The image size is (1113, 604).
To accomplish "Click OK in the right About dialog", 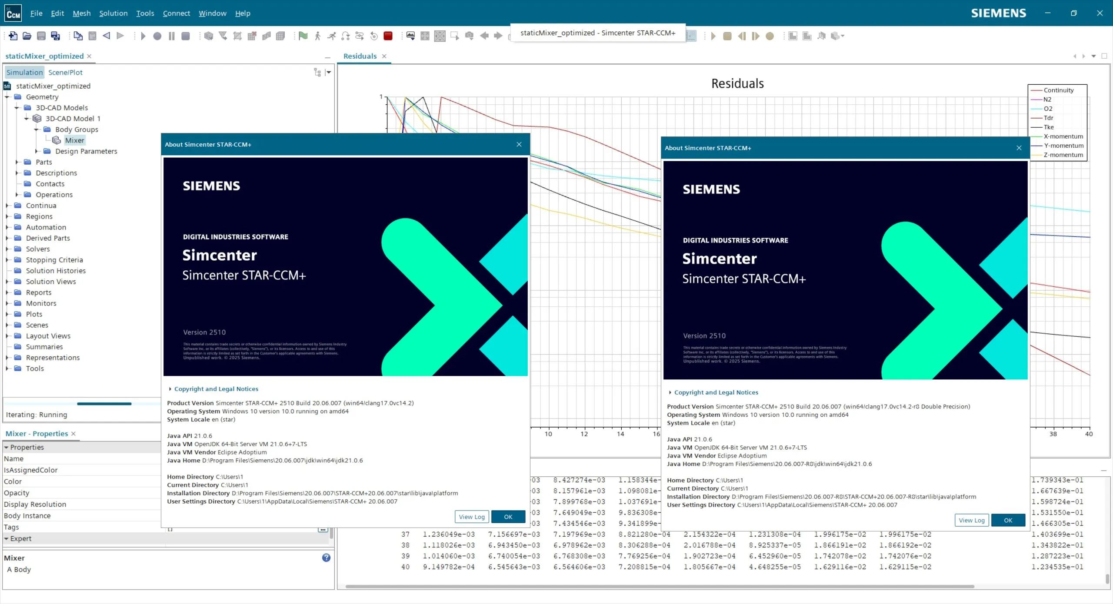I will click(1008, 520).
